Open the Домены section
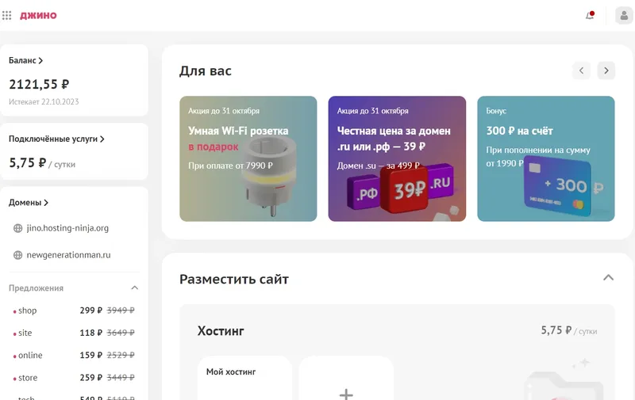The width and height of the screenshot is (635, 400). tap(29, 203)
